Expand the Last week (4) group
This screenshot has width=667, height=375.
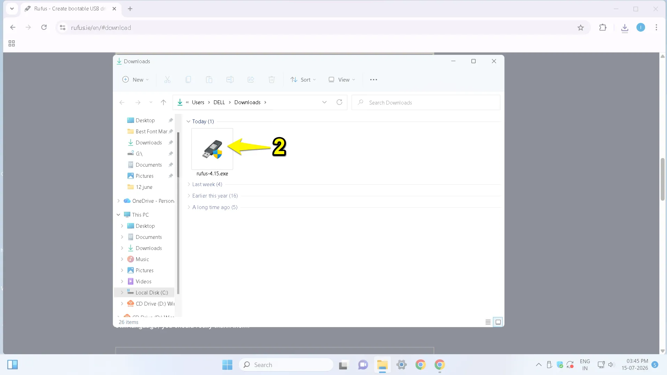[189, 184]
